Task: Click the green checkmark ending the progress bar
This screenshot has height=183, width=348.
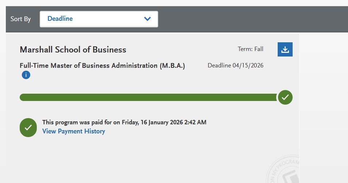Action: [x=285, y=97]
